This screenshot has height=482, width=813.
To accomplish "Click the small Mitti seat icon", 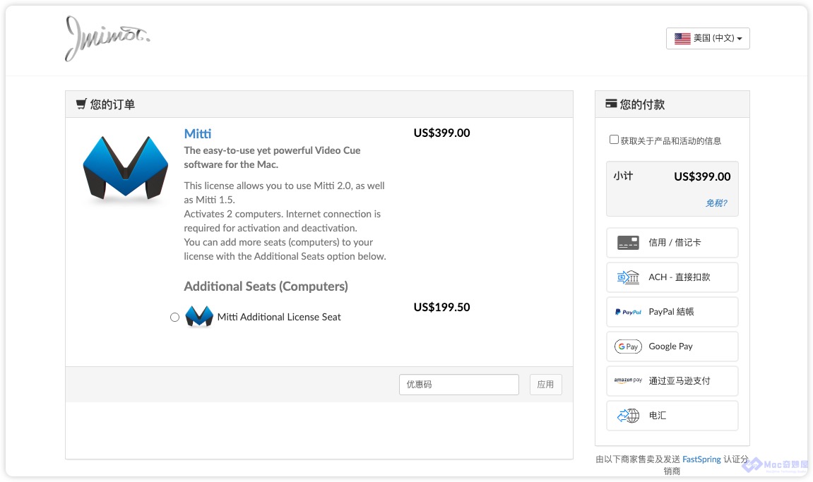I will click(x=199, y=316).
